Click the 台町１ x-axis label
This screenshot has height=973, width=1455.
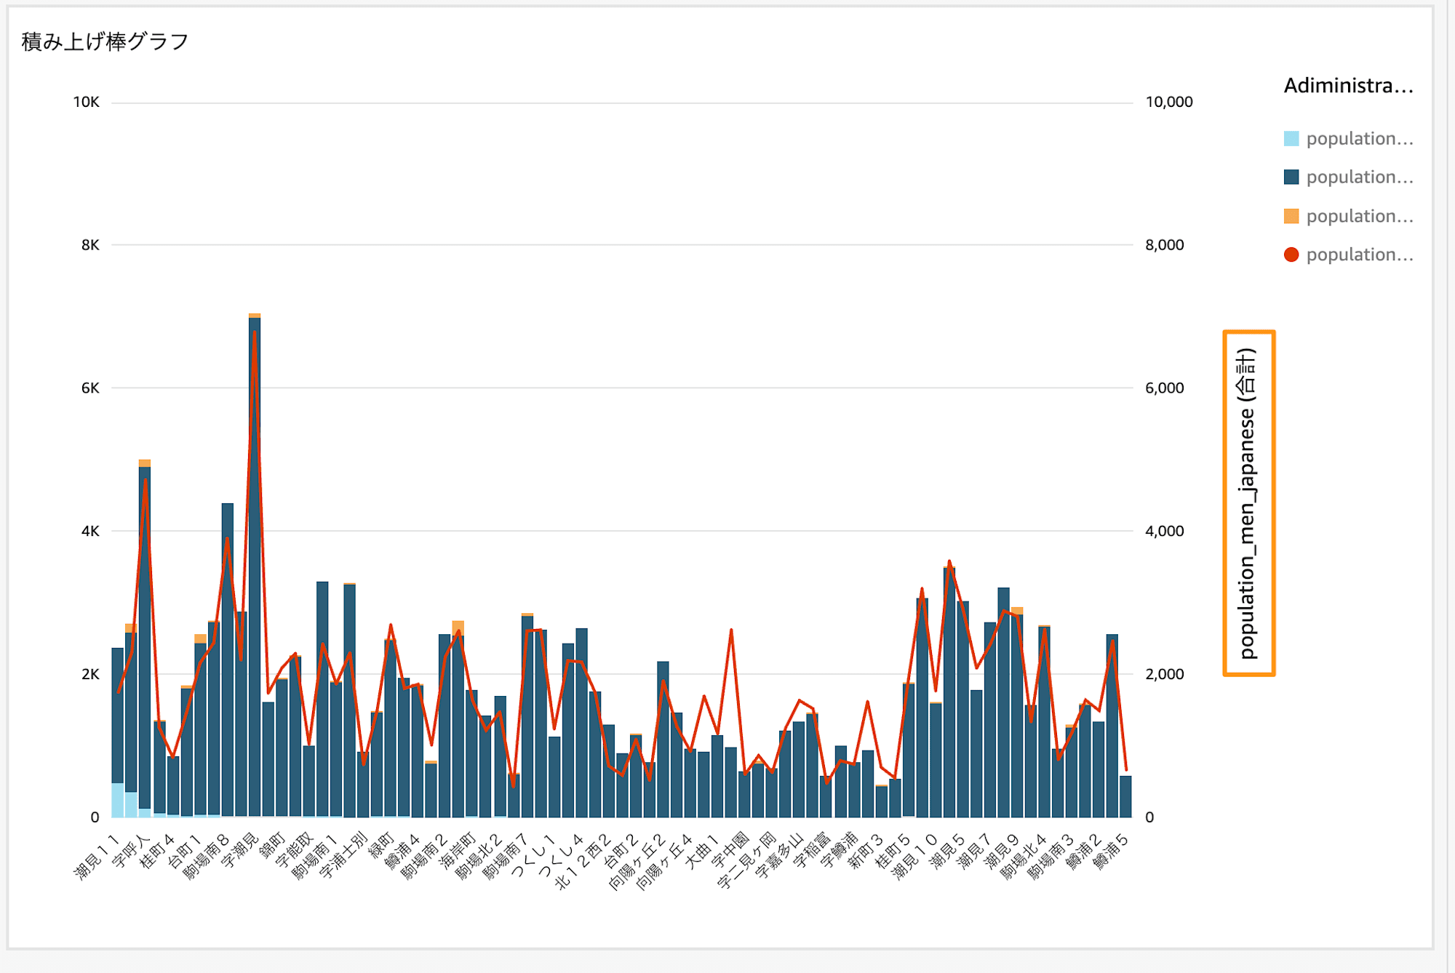click(x=184, y=851)
